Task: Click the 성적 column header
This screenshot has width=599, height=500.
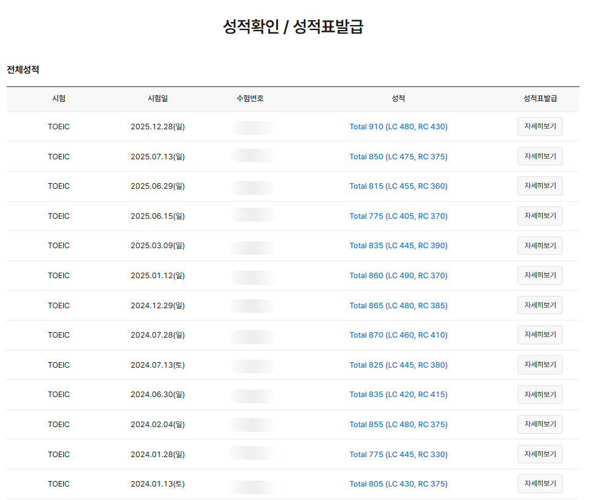Action: (x=398, y=99)
